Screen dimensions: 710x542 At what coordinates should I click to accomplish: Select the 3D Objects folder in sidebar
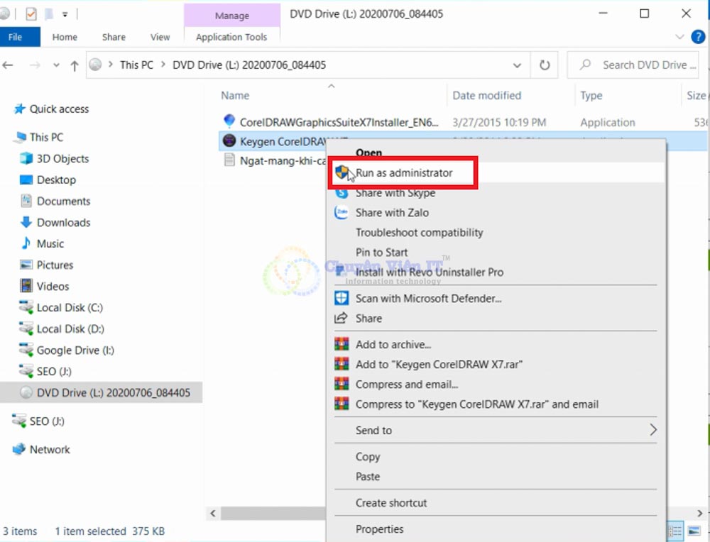tap(62, 158)
